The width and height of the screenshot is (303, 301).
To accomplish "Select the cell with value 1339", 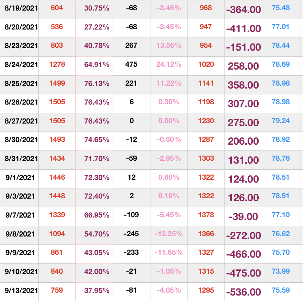I will click(x=57, y=215).
